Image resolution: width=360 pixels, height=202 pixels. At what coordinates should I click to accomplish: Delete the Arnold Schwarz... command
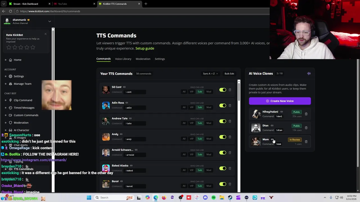[230, 153]
